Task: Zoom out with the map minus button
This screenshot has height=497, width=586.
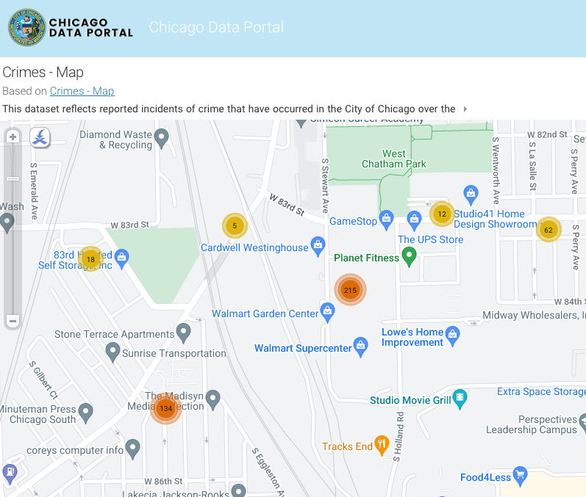Action: [12, 321]
